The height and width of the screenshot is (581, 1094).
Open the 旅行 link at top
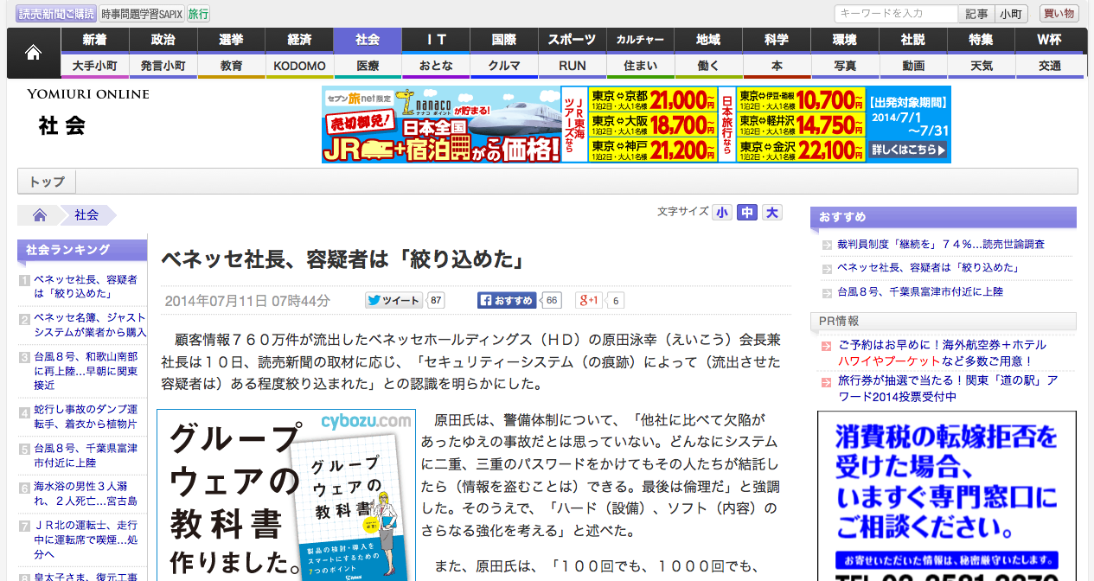pos(198,14)
